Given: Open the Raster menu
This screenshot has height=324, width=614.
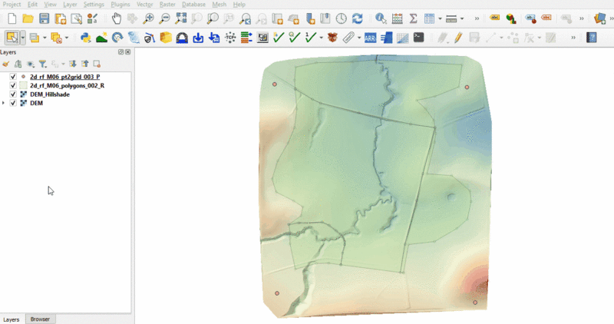Looking at the screenshot, I should tap(167, 5).
